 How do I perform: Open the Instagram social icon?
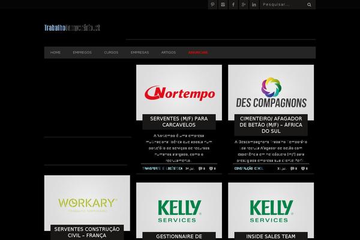[x=223, y=5]
